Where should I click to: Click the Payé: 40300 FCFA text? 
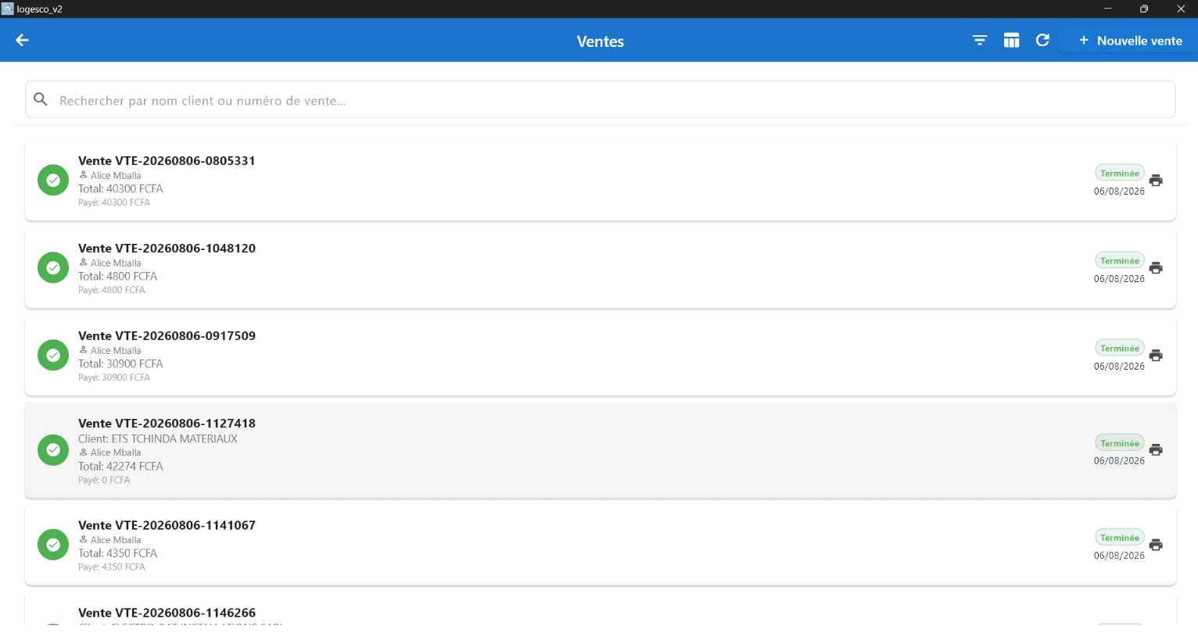114,202
